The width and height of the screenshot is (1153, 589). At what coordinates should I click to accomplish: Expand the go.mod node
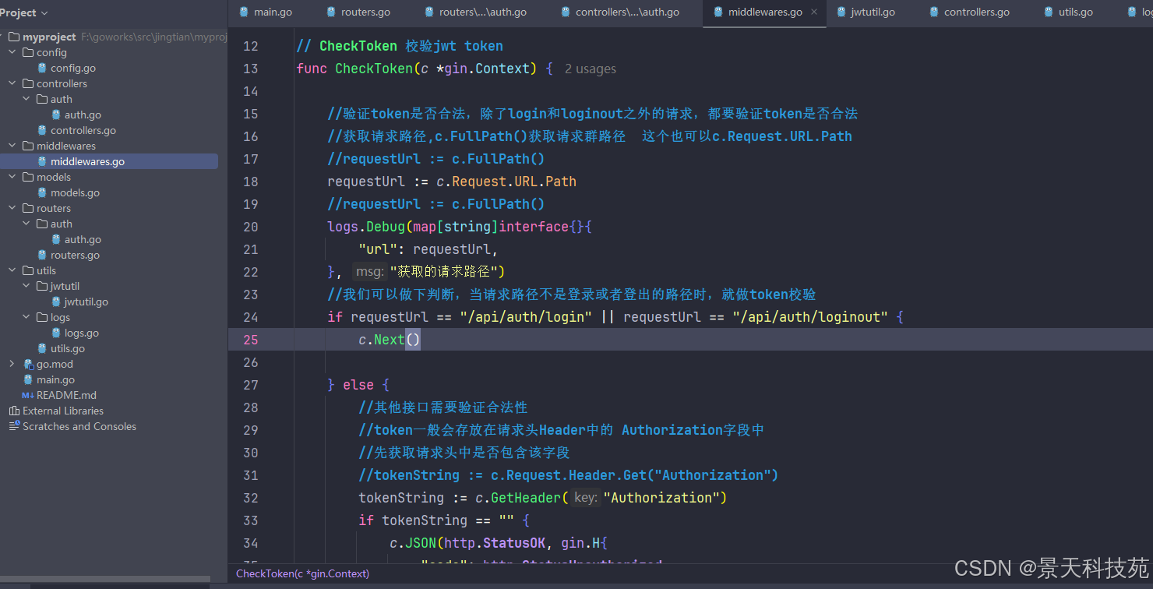(12, 364)
